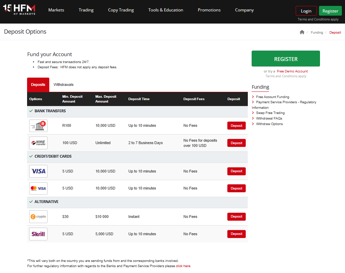The width and height of the screenshot is (345, 273).
Task: Go to home via breadcrumb house icon
Action: (x=302, y=32)
